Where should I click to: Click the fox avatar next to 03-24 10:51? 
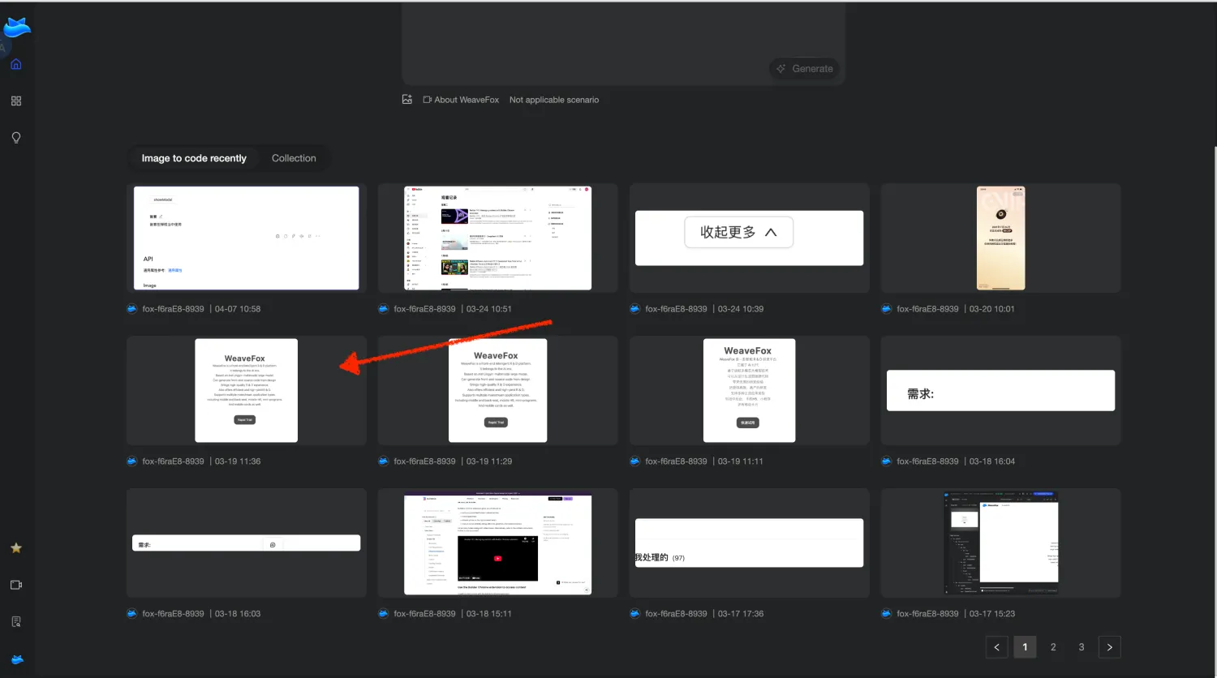coord(384,309)
